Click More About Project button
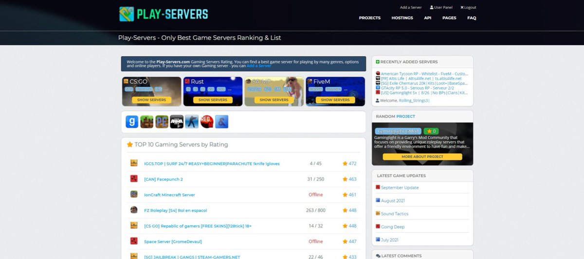Viewport: 584px width, 259px height. (x=422, y=157)
